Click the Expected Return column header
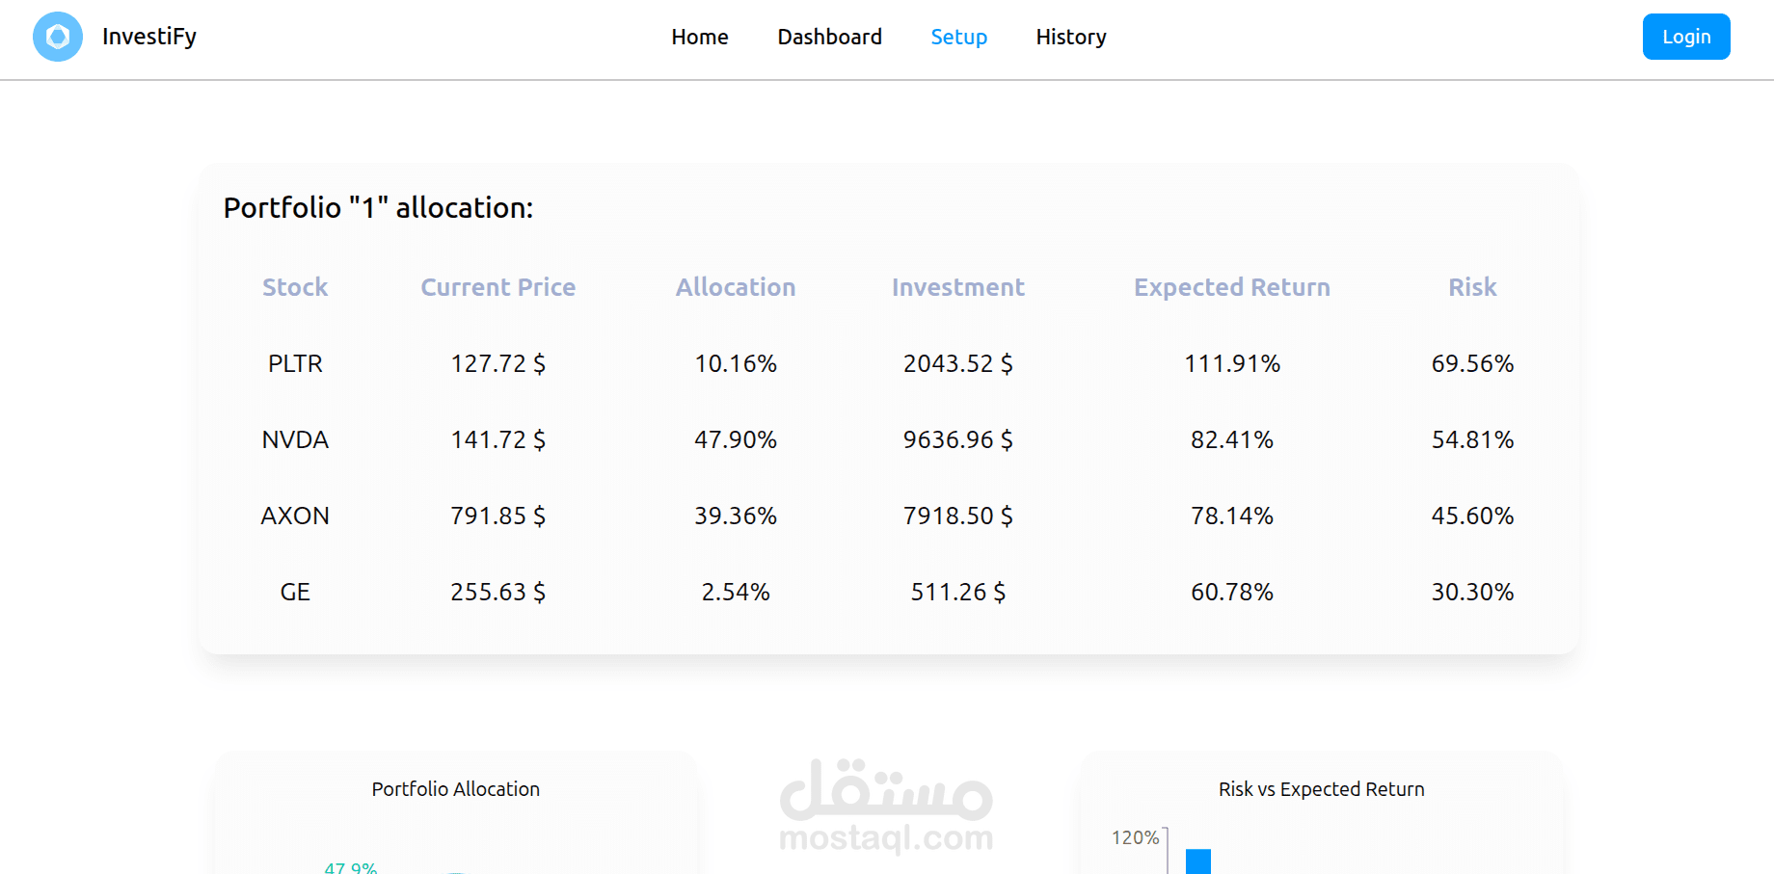The width and height of the screenshot is (1774, 874). pos(1231,287)
